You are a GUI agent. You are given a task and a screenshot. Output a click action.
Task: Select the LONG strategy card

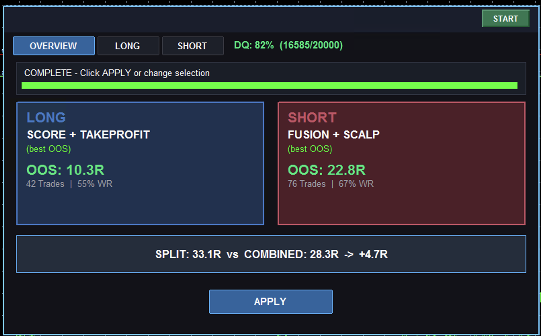point(140,163)
